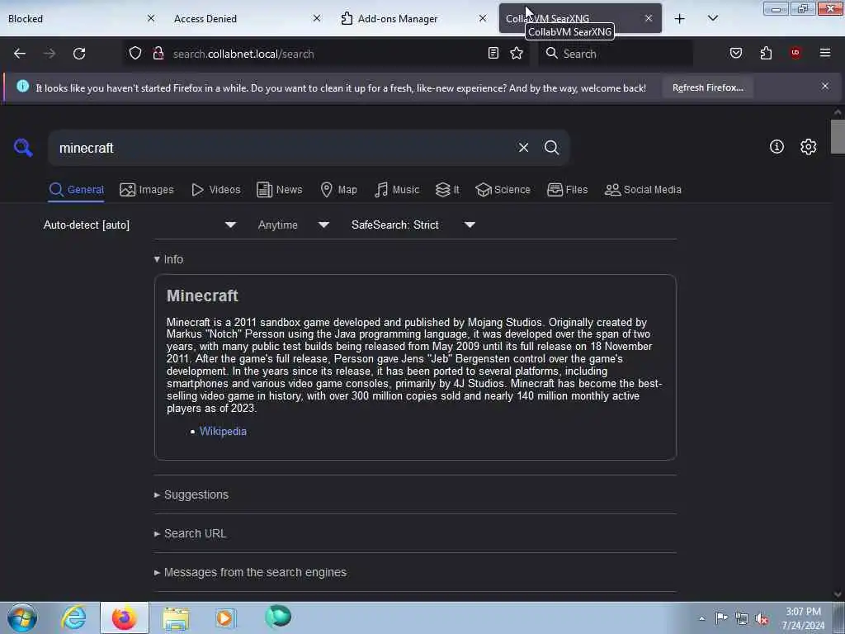Screen dimensions: 845x634
Task: Close the Add-ons Manager tab
Action: (482, 18)
